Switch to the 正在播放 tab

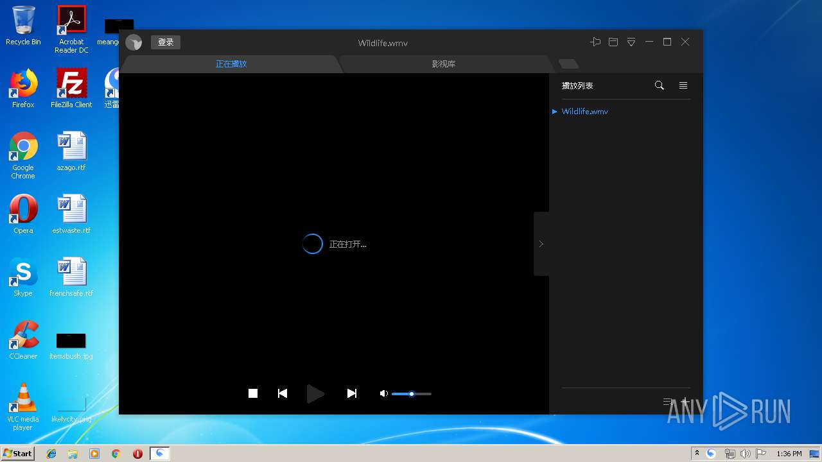pos(231,64)
